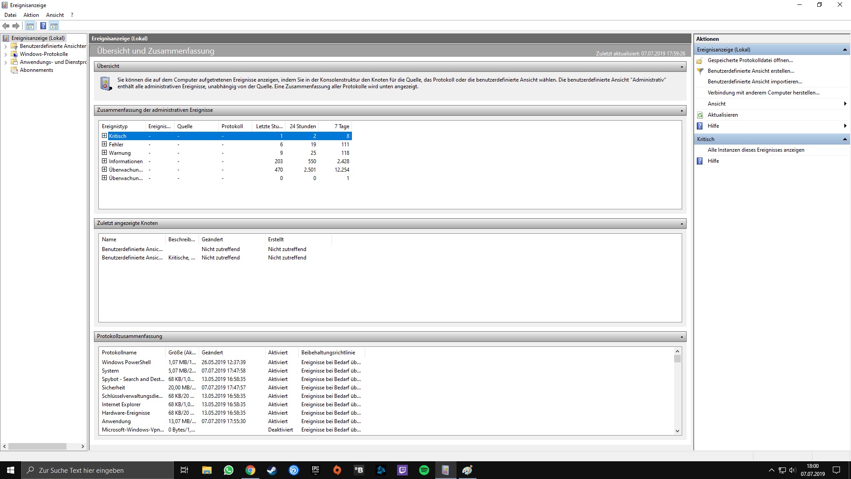Open the Spotify icon in taskbar
The width and height of the screenshot is (851, 479).
pyautogui.click(x=424, y=470)
